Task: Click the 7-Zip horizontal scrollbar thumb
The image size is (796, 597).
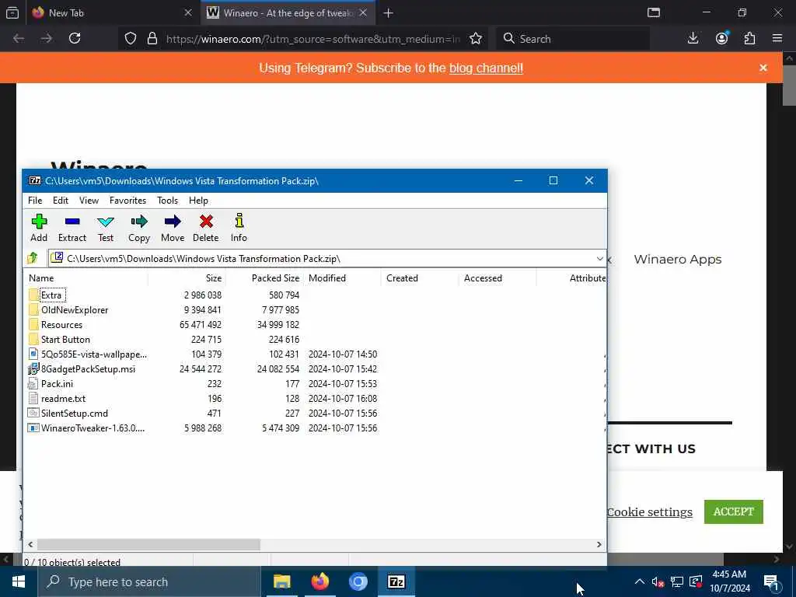Action: click(x=148, y=544)
